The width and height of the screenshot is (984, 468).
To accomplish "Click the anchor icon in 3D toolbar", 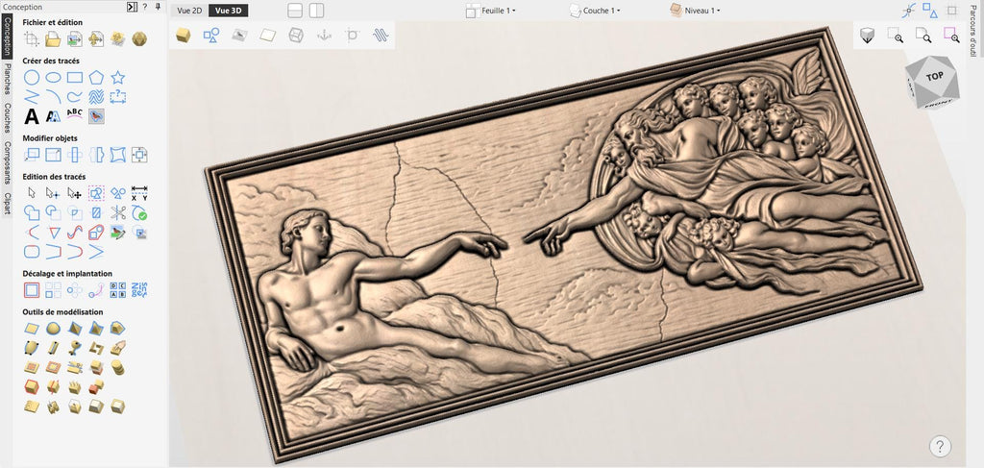I will coord(325,36).
